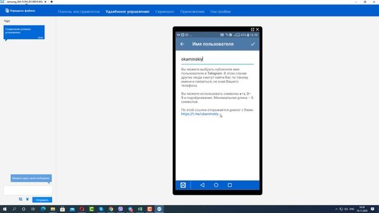This screenshot has height=213, width=379.
Task: Open the Windows Start menu
Action: pos(5,209)
